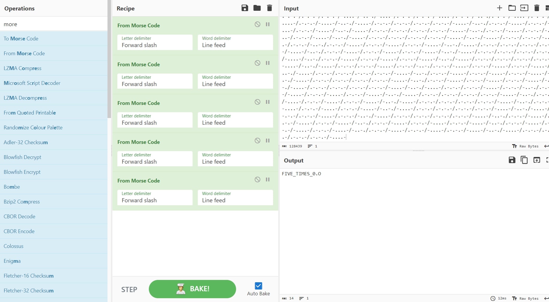The height and width of the screenshot is (302, 549).
Task: Expand Letter delimiter dropdown in fifth operation
Action: tap(155, 198)
